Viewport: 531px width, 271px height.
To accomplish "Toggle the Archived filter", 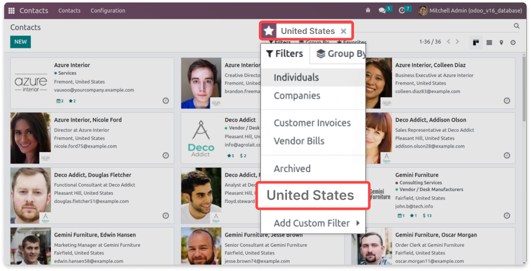I will tap(313, 168).
